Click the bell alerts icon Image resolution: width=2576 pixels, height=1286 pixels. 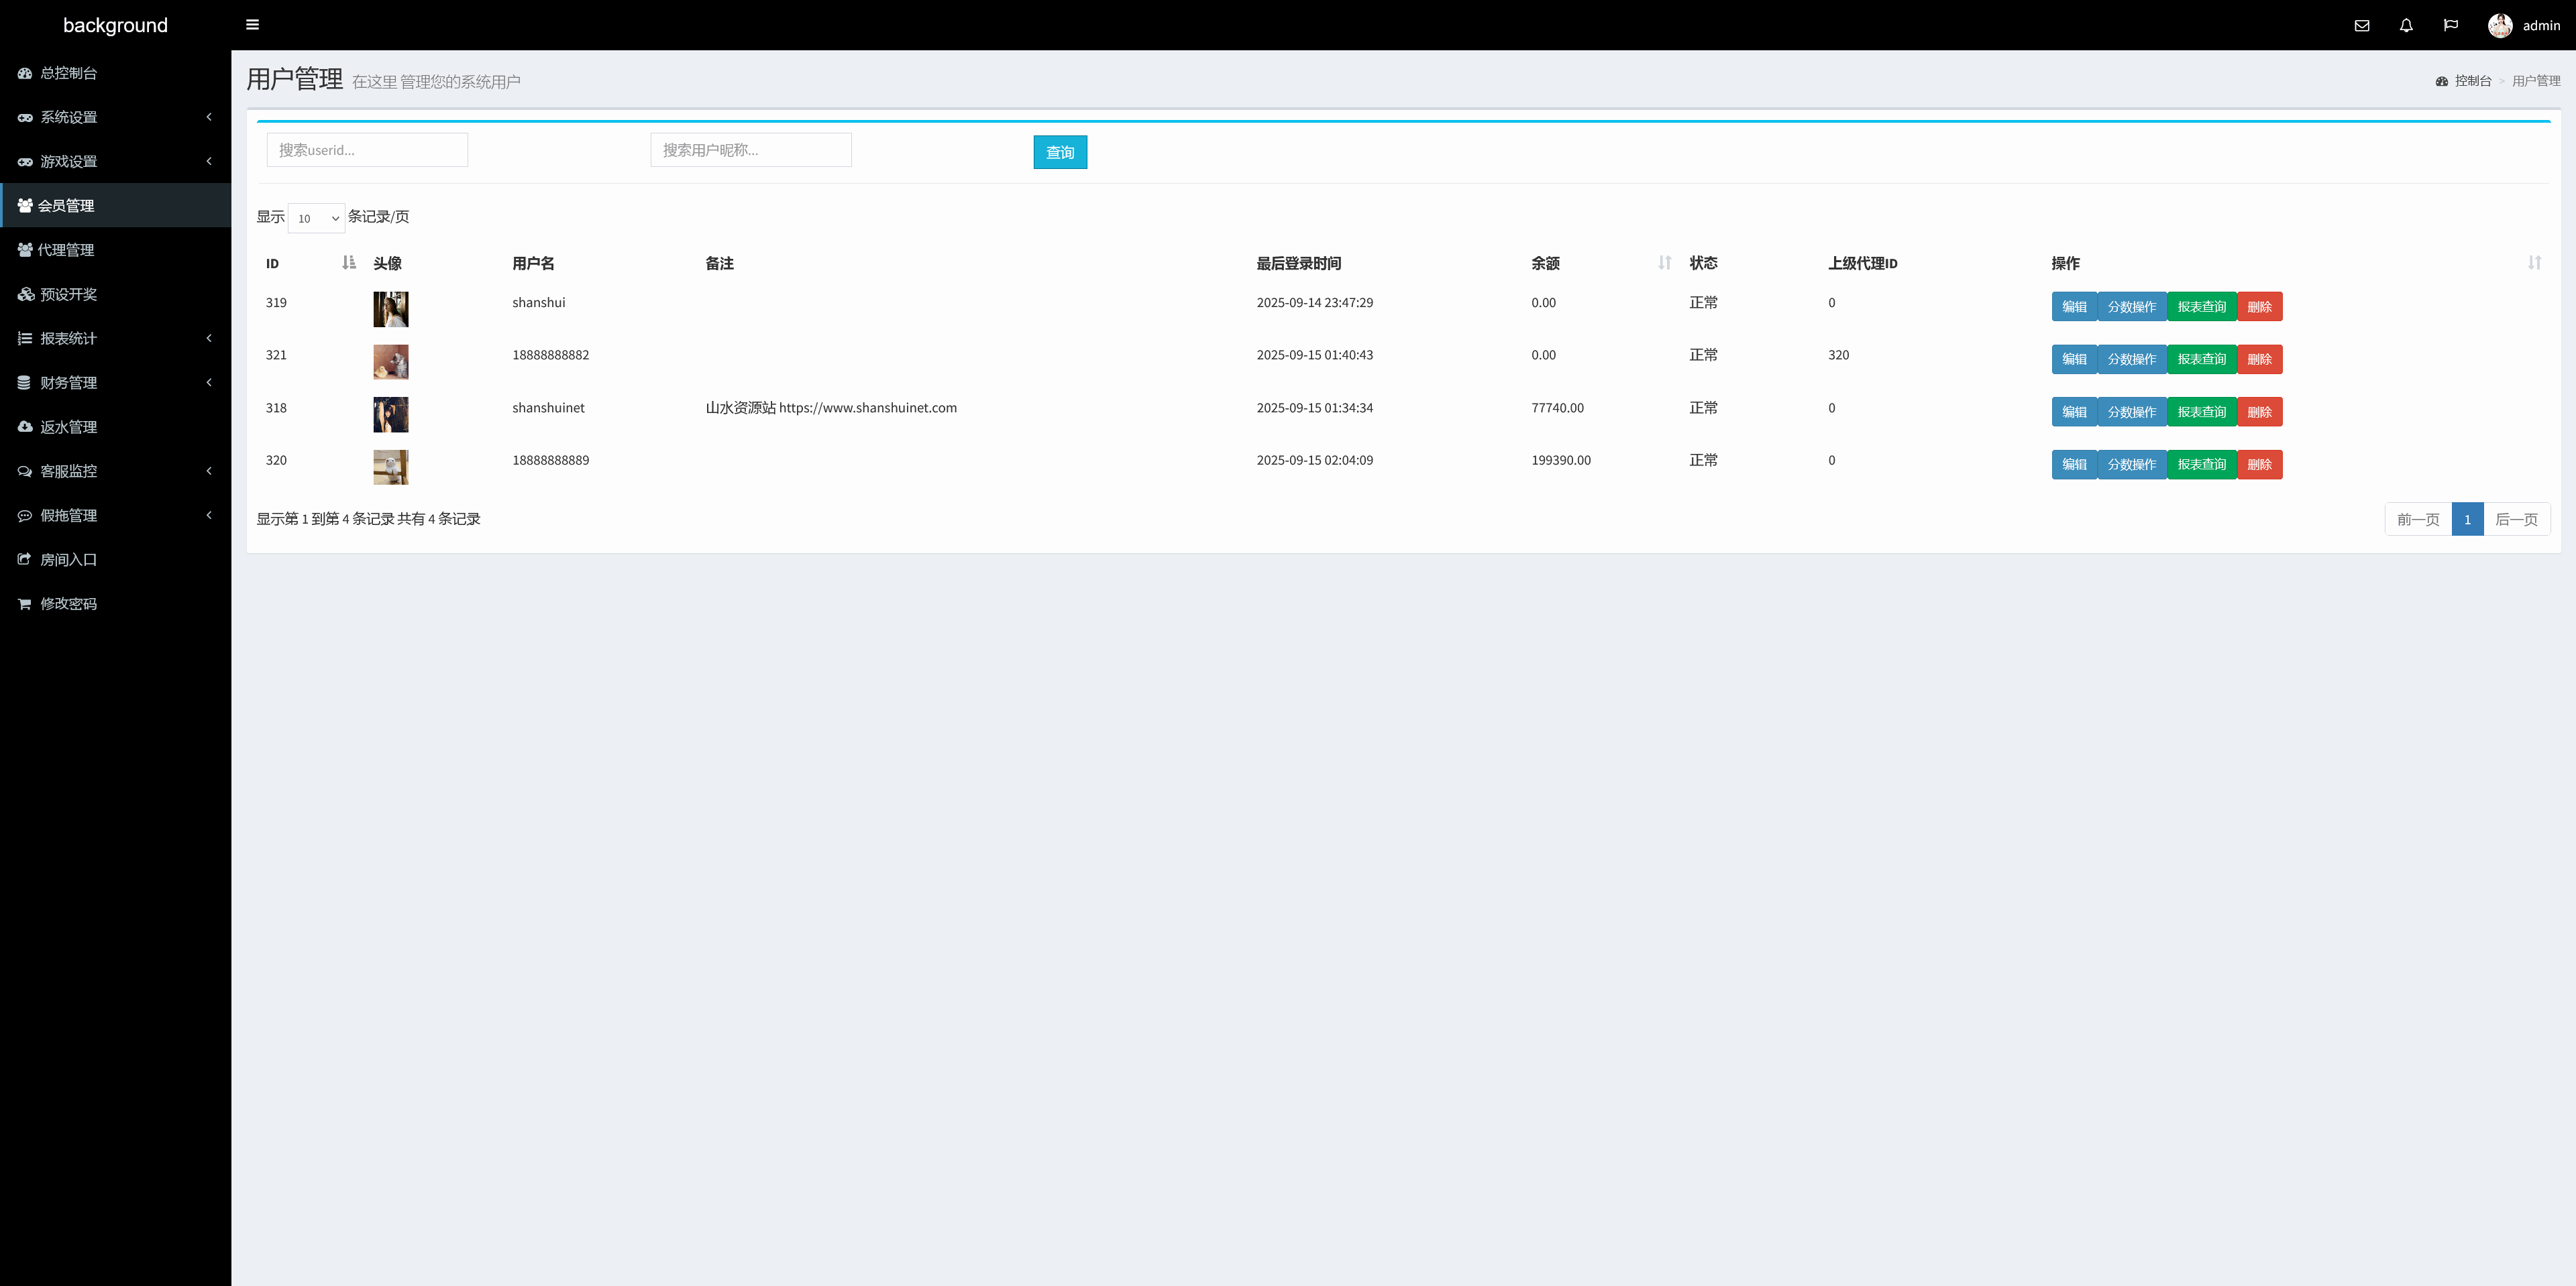coord(2406,26)
